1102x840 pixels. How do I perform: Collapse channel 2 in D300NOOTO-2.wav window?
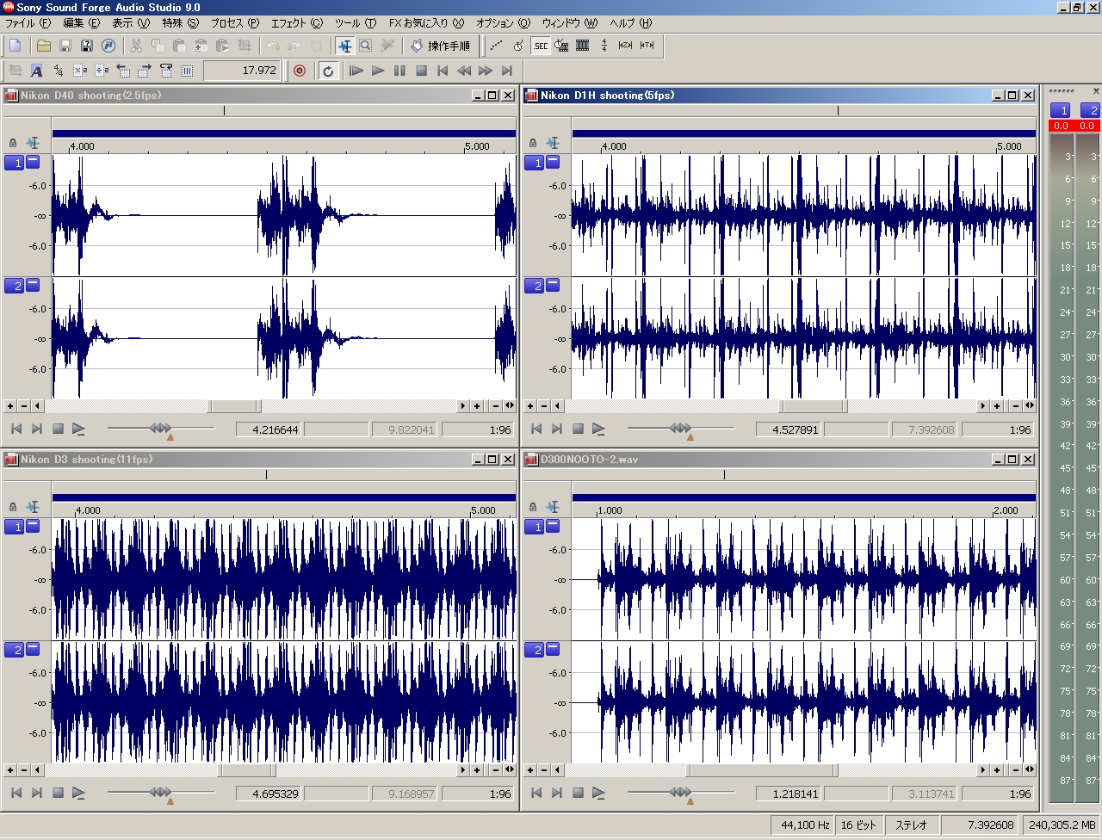tap(553, 649)
